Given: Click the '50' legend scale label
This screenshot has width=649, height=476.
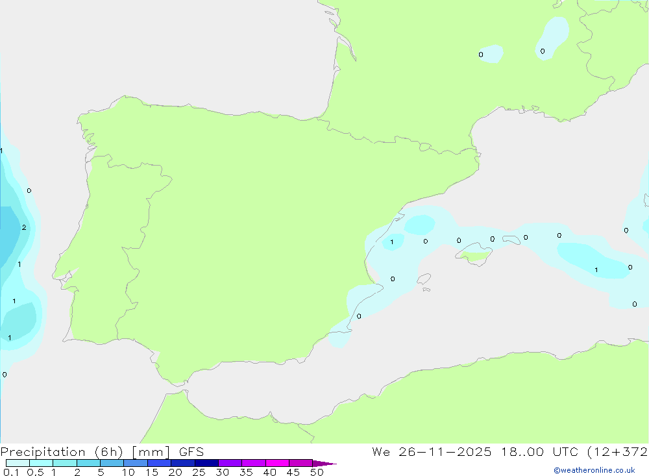Looking at the screenshot, I should pyautogui.click(x=317, y=472).
